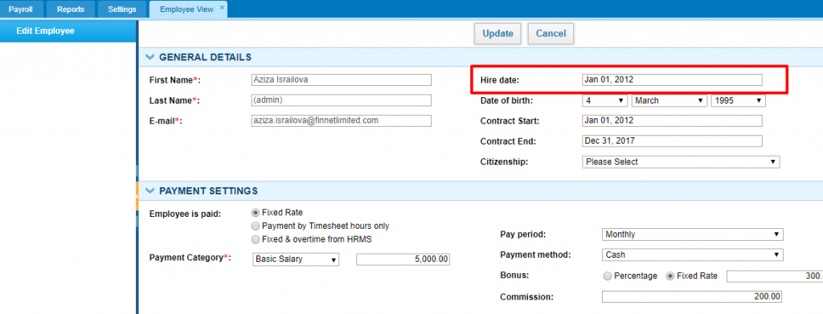Open the Payment Category dropdown
The width and height of the screenshot is (823, 314).
[x=296, y=259]
